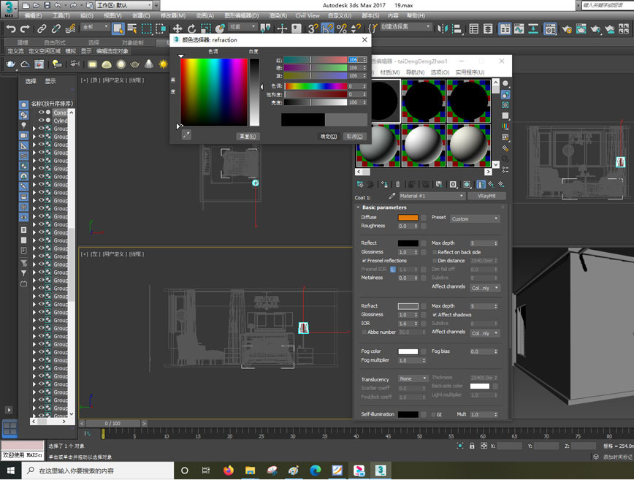The width and height of the screenshot is (634, 480).
Task: Open Translucency None dropdown
Action: click(x=413, y=378)
